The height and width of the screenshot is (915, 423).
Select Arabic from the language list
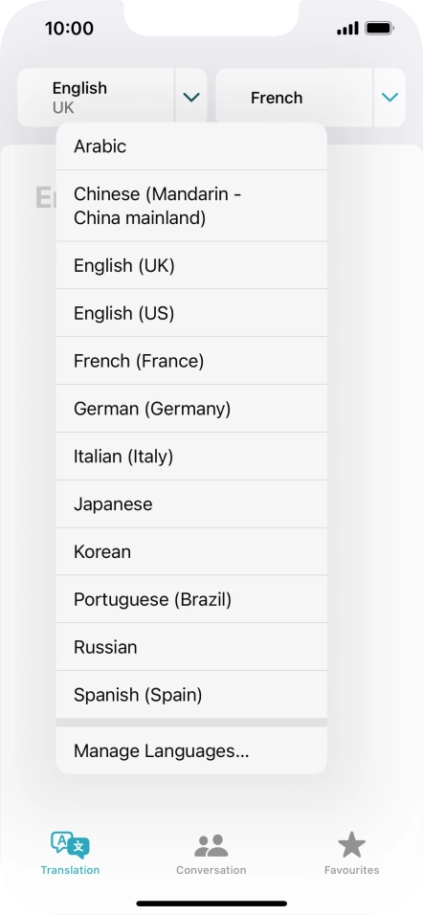click(x=191, y=145)
